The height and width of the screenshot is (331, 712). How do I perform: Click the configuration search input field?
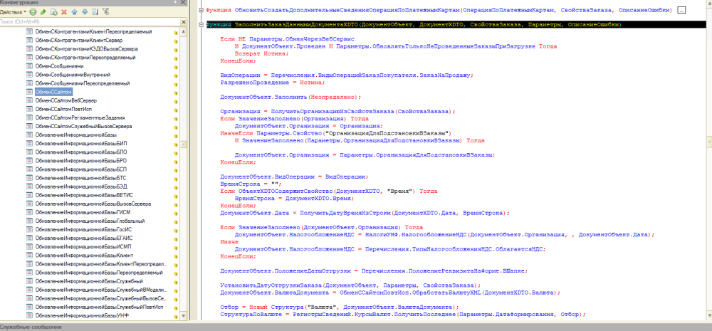pyautogui.click(x=85, y=22)
